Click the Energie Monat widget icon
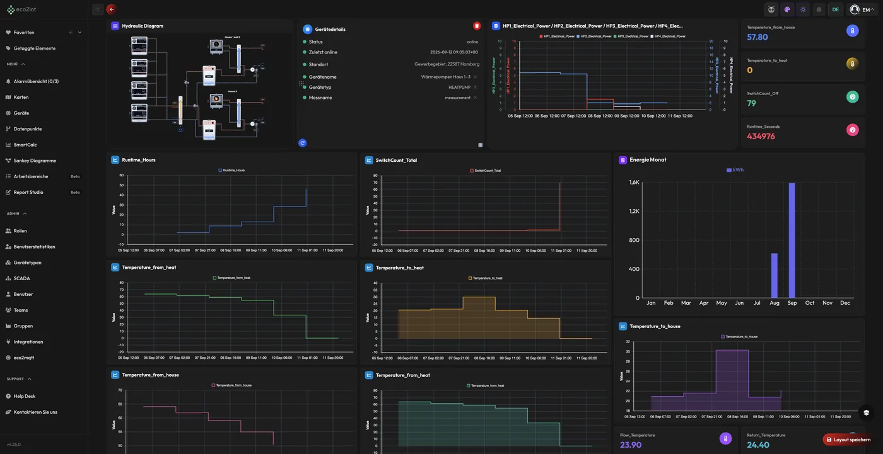 [x=623, y=160]
